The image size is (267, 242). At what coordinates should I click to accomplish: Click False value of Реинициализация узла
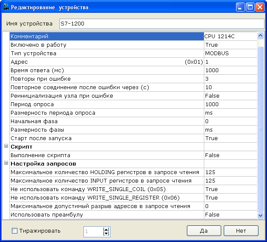[x=230, y=96]
